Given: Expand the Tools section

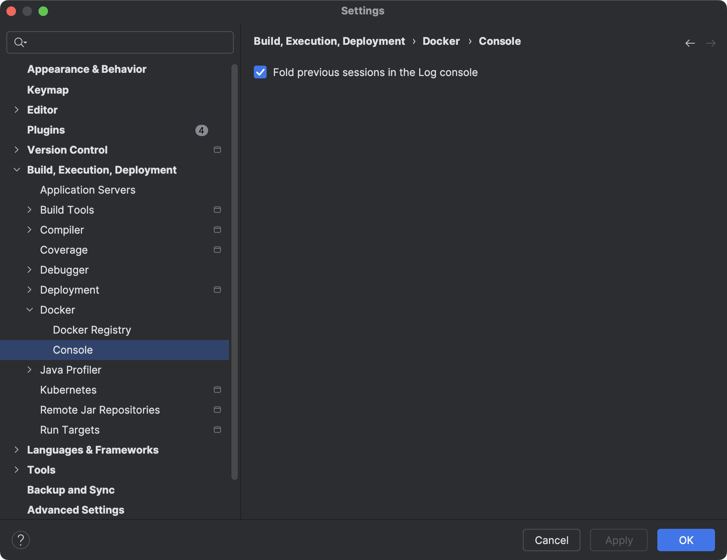Looking at the screenshot, I should [16, 470].
